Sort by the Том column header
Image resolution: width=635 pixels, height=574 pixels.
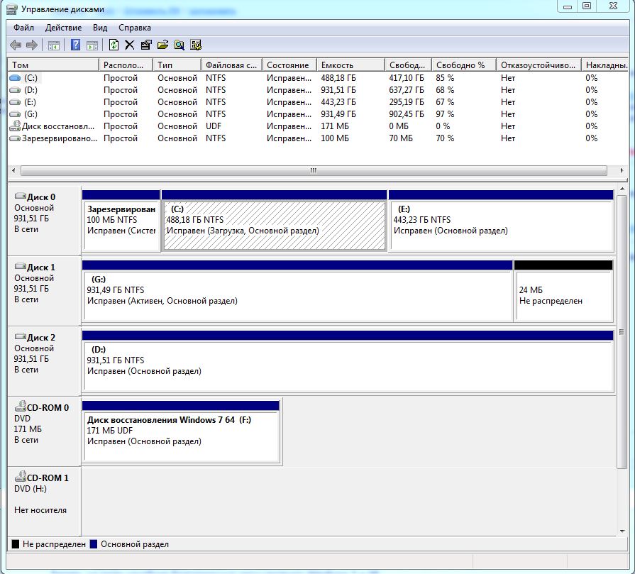(x=53, y=65)
